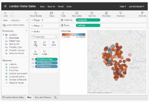Click the tooltip icon beside ATTR(District)
The width and height of the screenshot is (149, 103).
(33, 67)
